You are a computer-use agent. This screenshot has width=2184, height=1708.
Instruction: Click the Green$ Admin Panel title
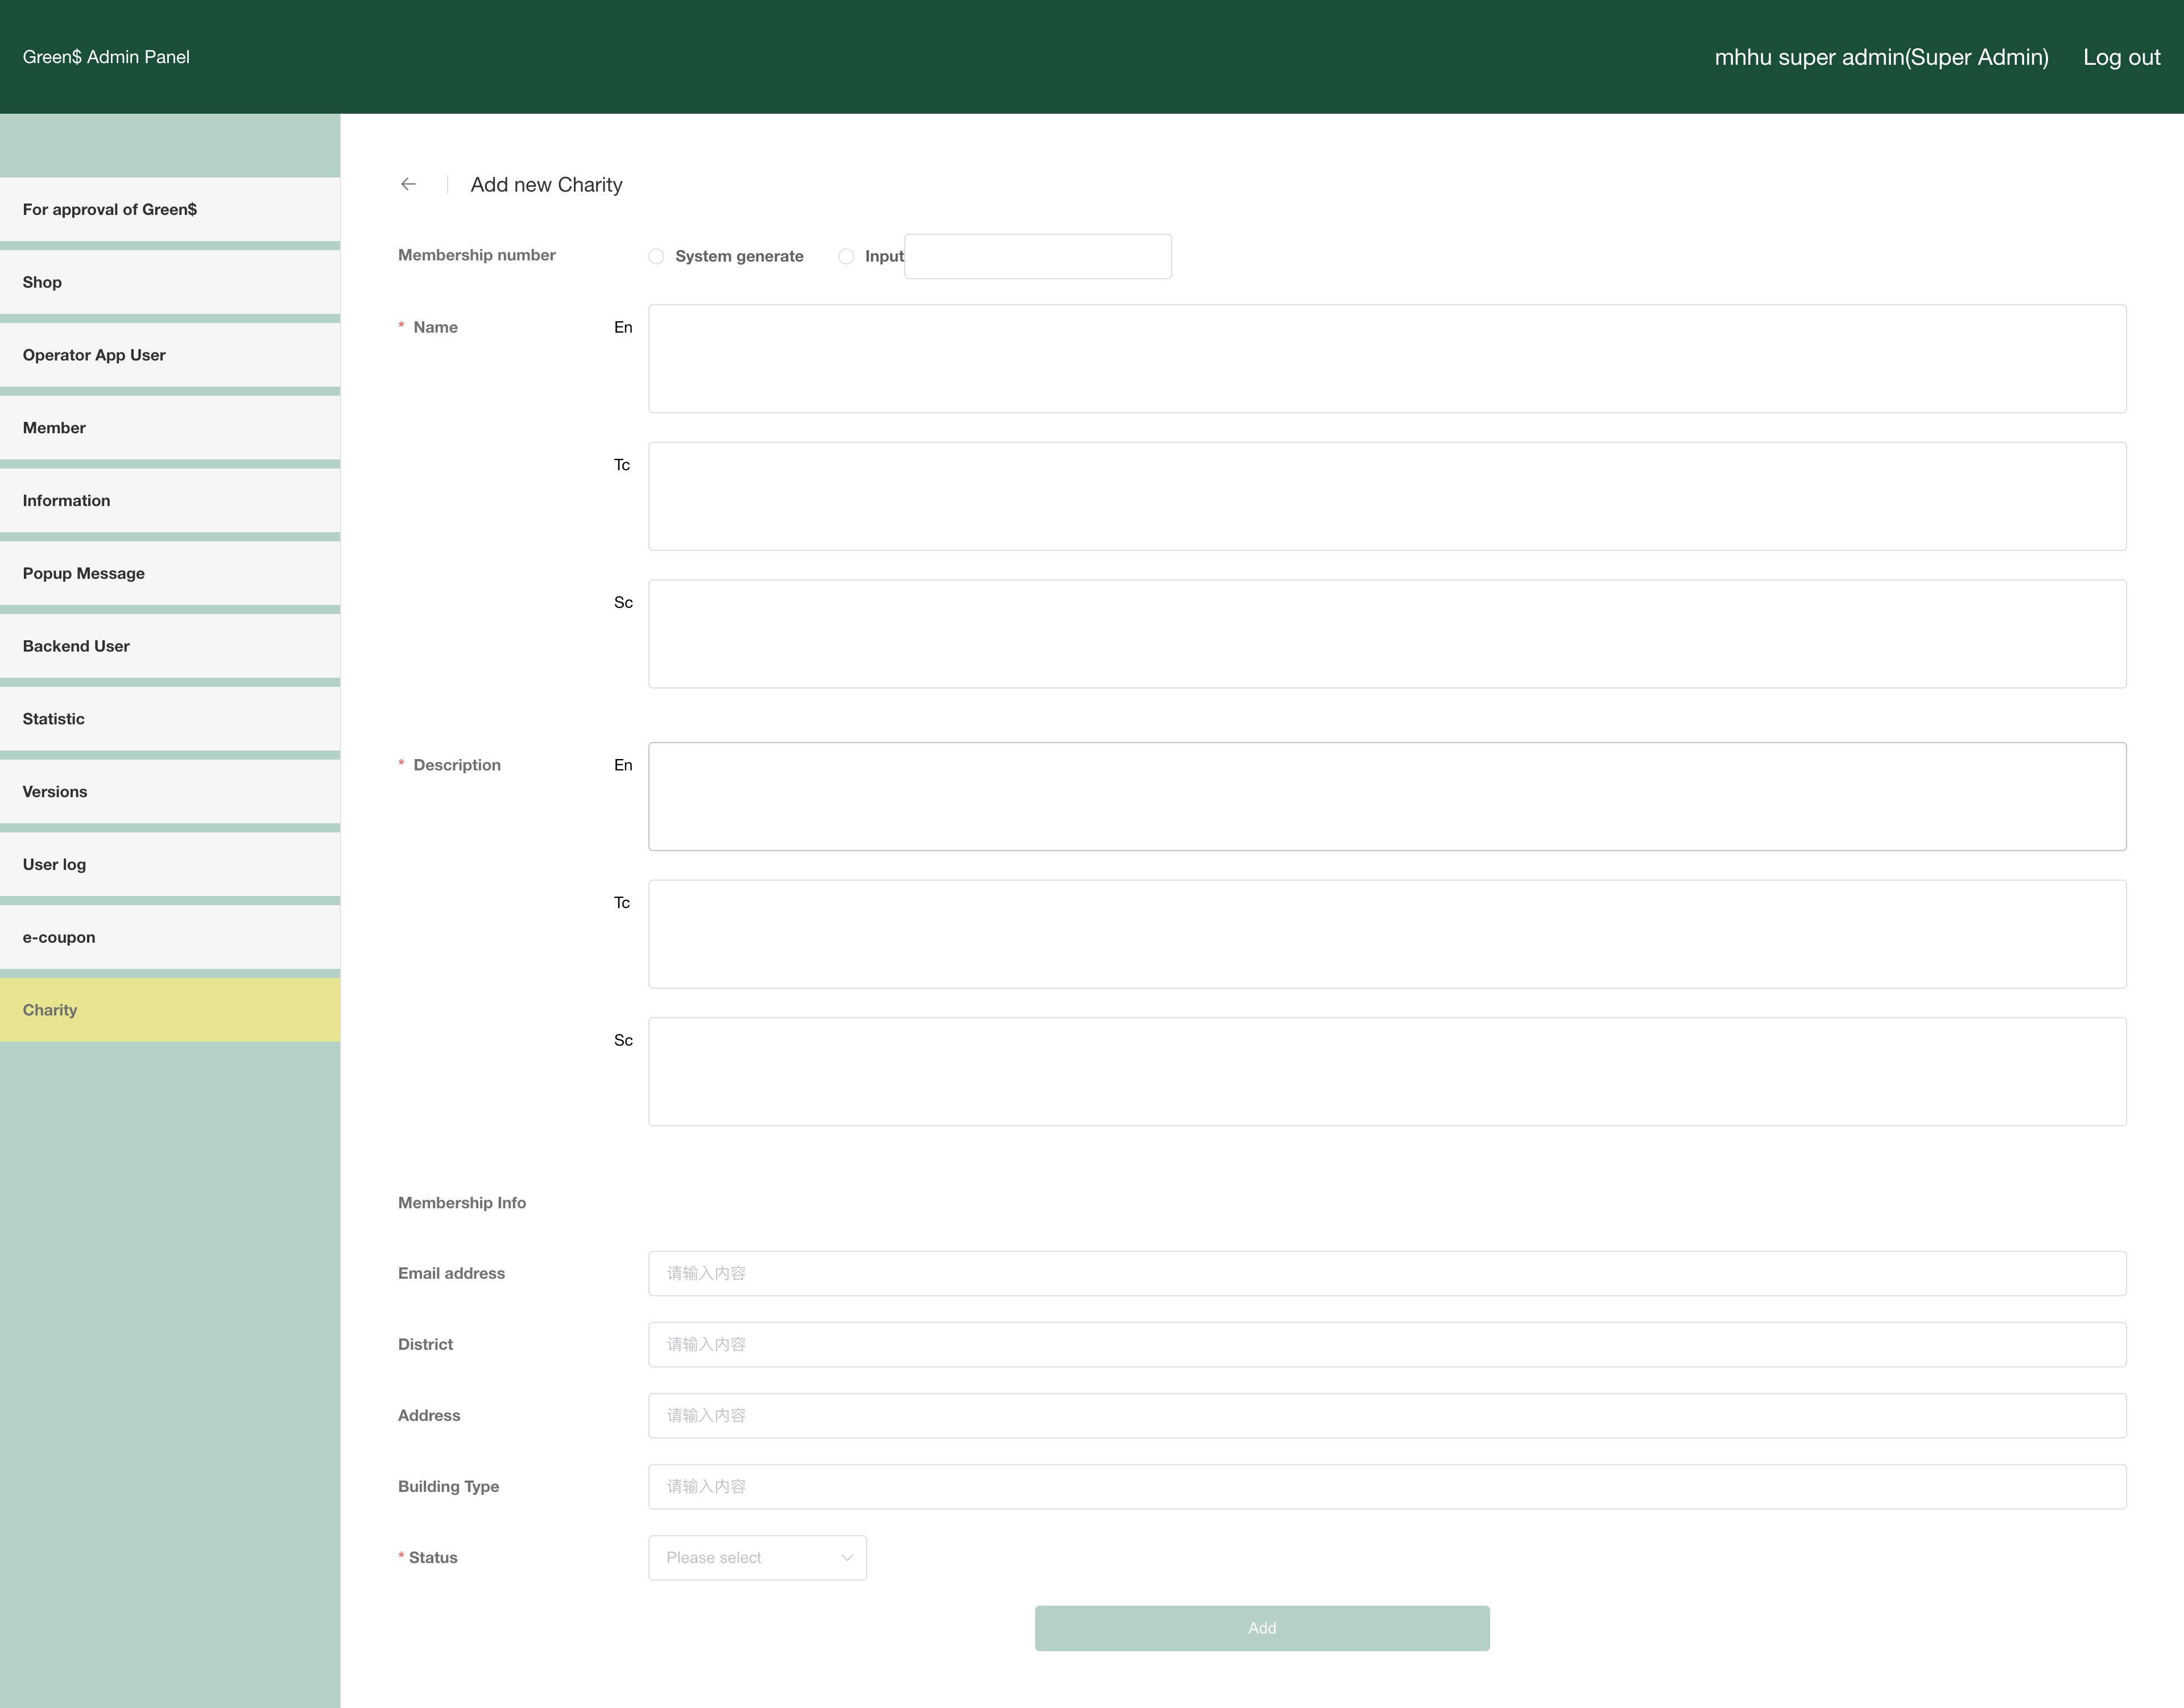point(106,57)
